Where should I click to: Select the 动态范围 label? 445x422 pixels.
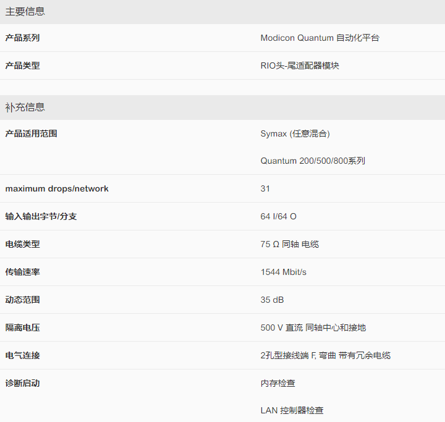pyautogui.click(x=22, y=300)
